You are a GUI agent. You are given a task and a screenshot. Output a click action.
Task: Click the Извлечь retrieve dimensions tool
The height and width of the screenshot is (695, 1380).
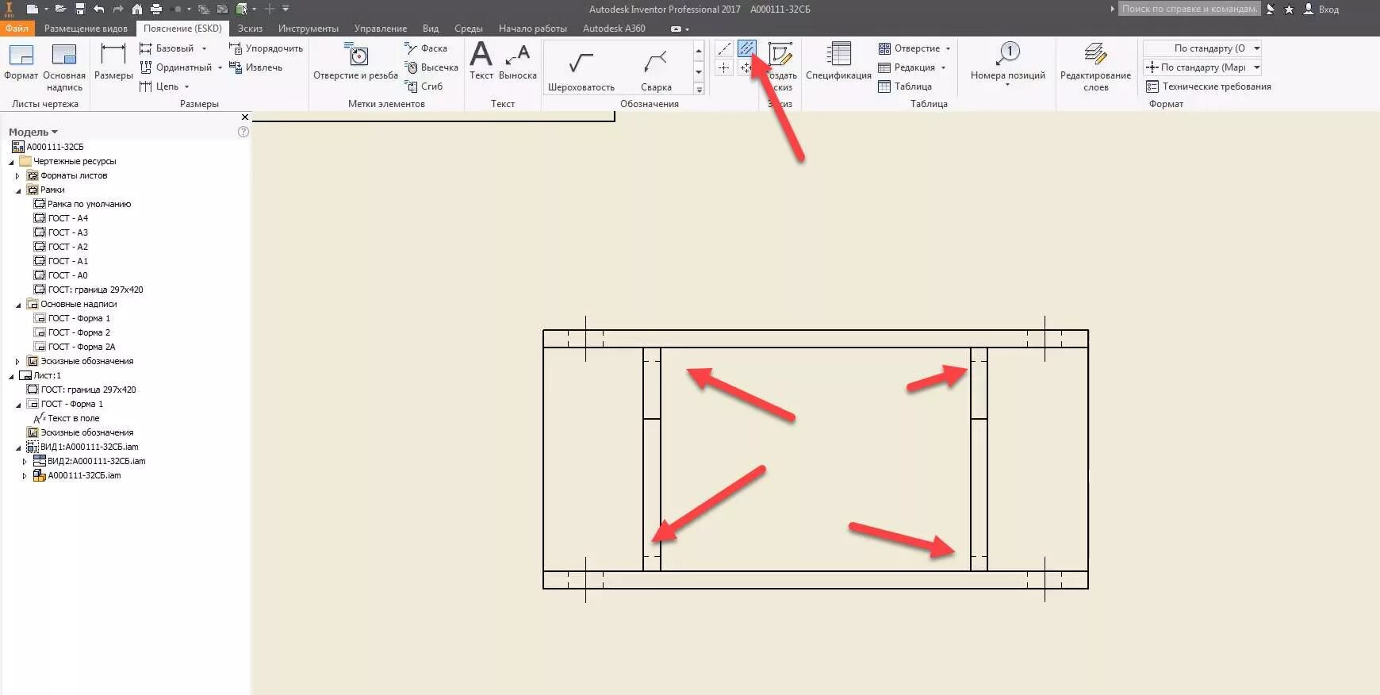[x=255, y=67]
